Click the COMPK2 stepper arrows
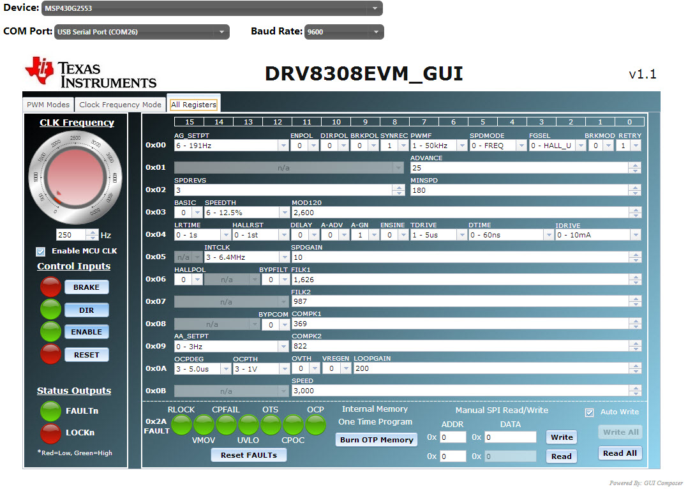688x489 pixels. click(636, 346)
